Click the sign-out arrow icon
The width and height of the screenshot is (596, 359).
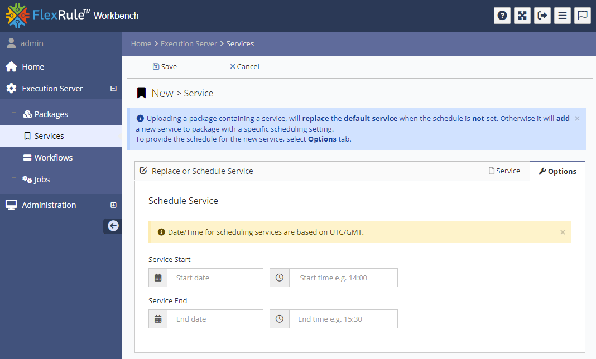[x=542, y=16]
